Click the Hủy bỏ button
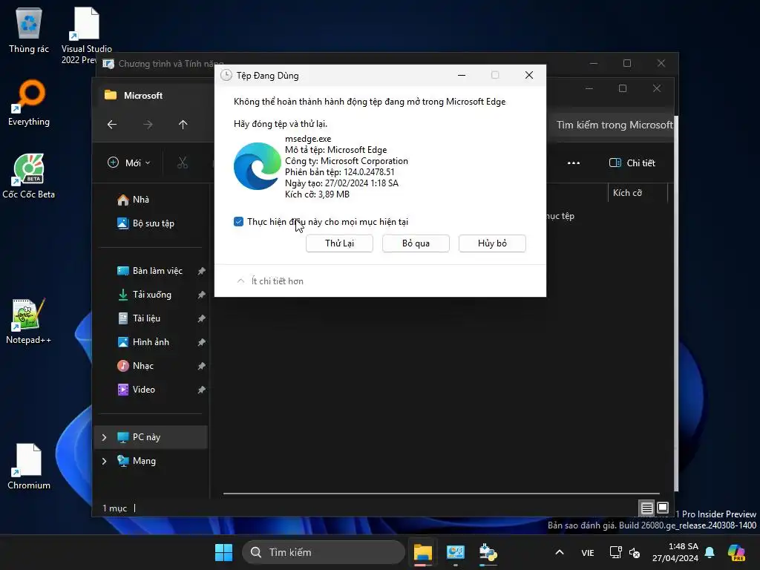Screen dimensions: 760x570 coord(493,243)
